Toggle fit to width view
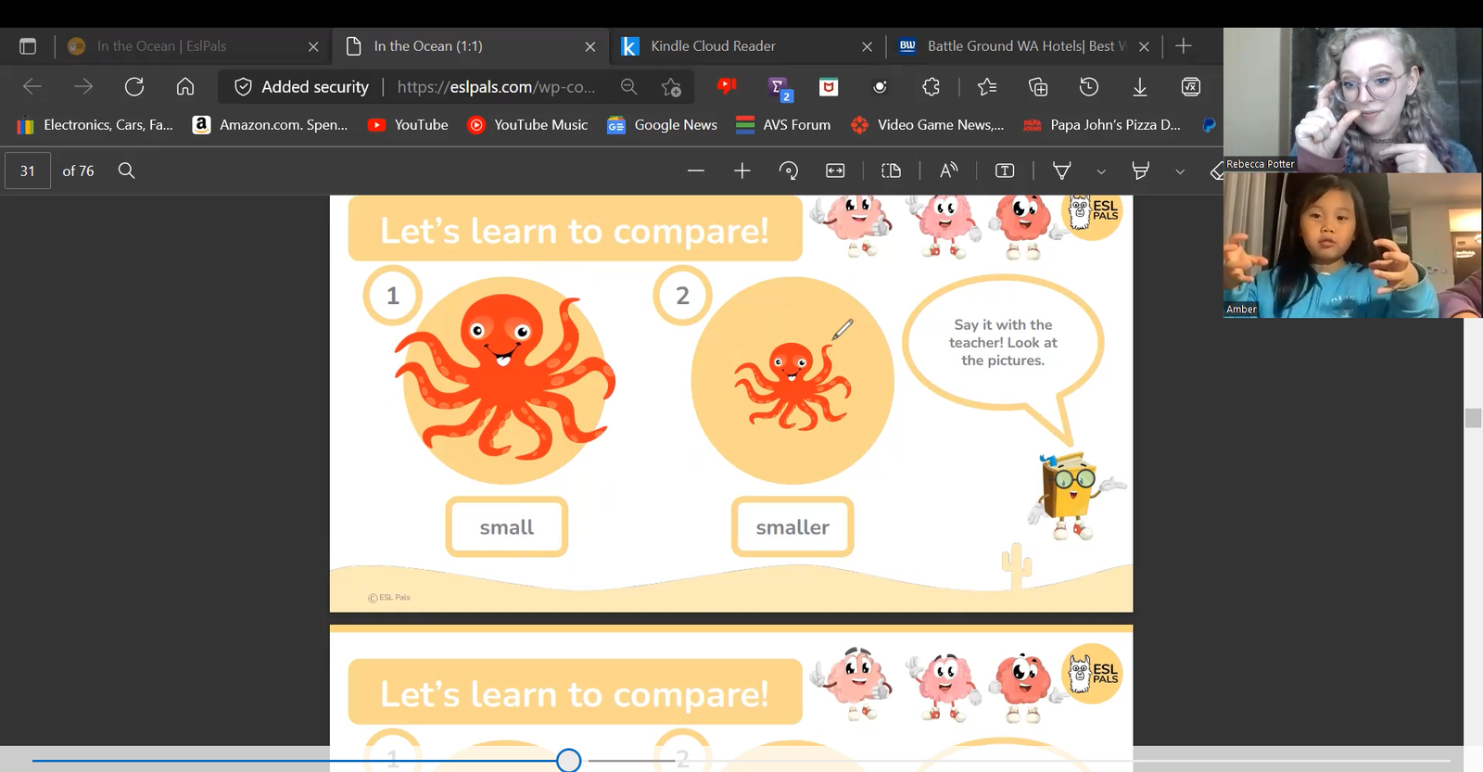1483x772 pixels. click(835, 171)
